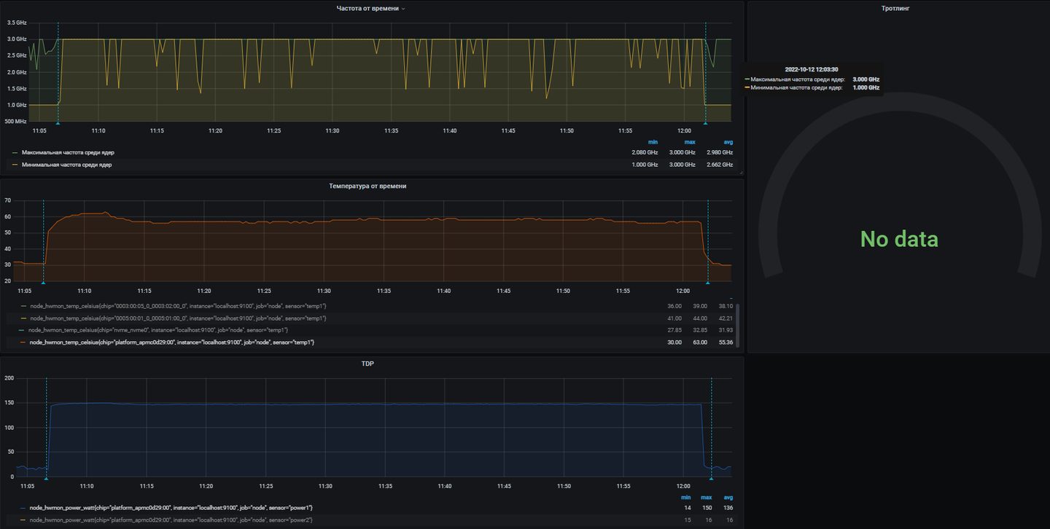This screenshot has height=529, width=1050.
Task: Click the left annotation marker under the temperature graph
Action: [x=43, y=283]
